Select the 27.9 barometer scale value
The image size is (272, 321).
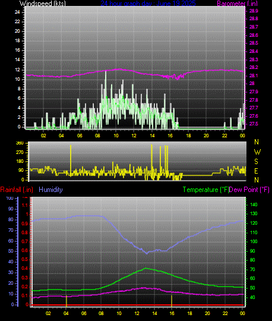(254, 92)
